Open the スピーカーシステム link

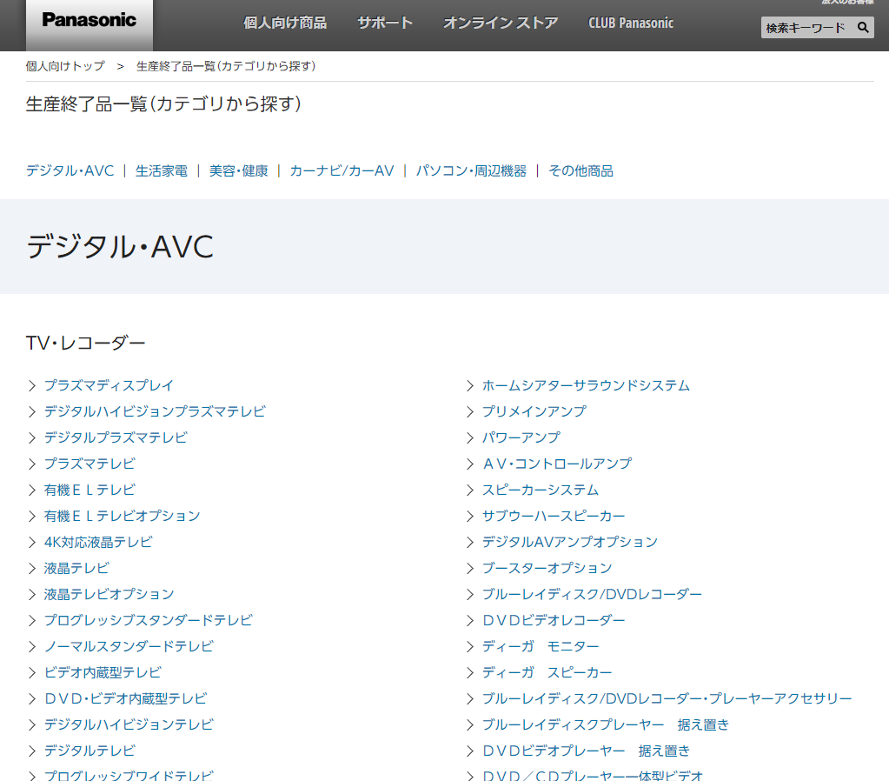pos(541,490)
